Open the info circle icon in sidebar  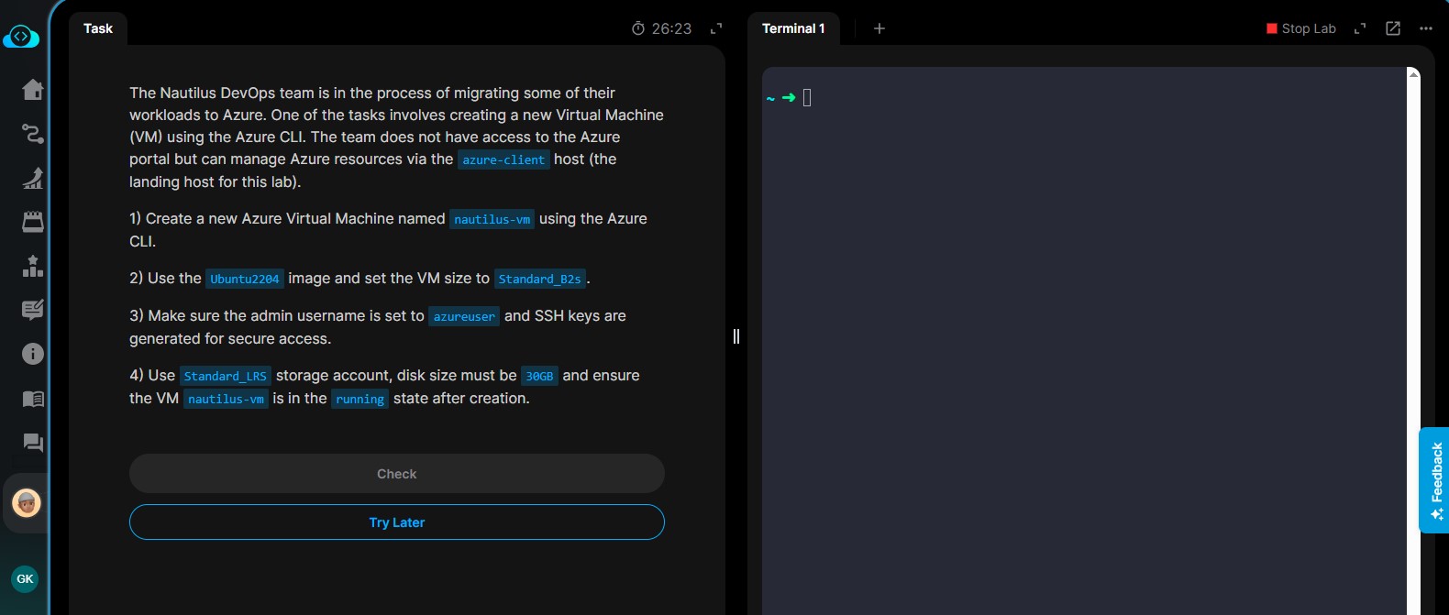[33, 354]
